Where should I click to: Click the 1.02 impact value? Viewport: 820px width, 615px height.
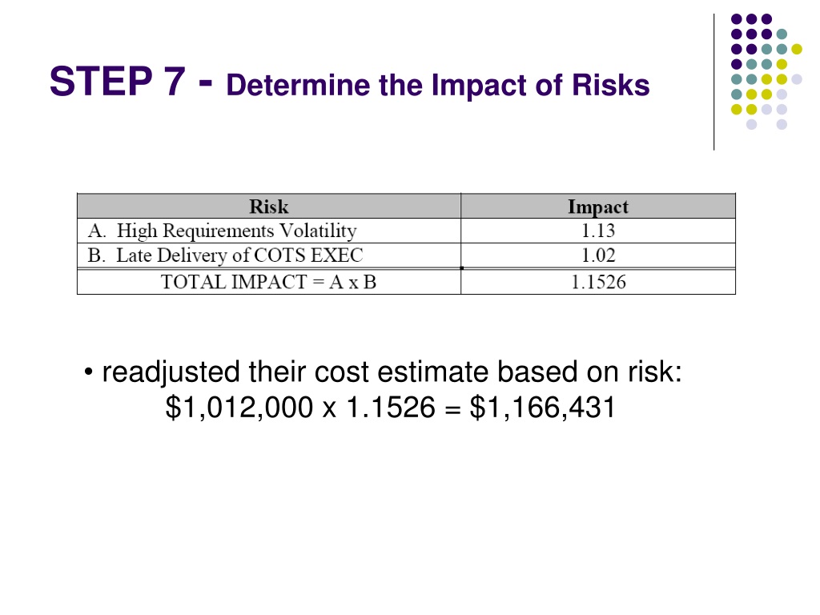pos(598,255)
